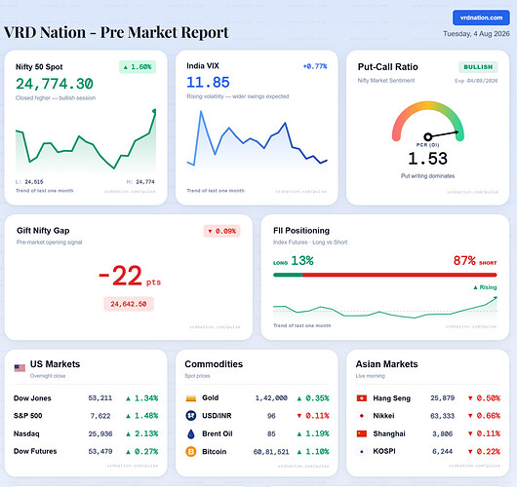Click the Put writing dominates caption
Screen dimensions: 517x487
(x=427, y=176)
